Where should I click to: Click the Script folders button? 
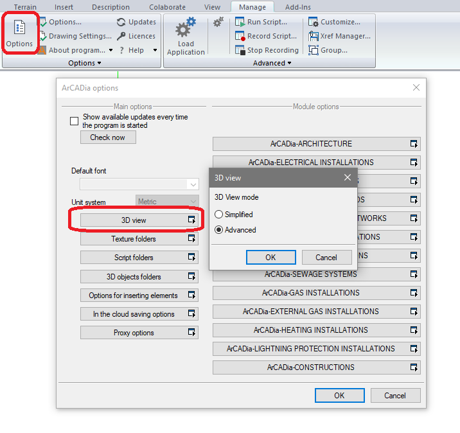(x=139, y=257)
